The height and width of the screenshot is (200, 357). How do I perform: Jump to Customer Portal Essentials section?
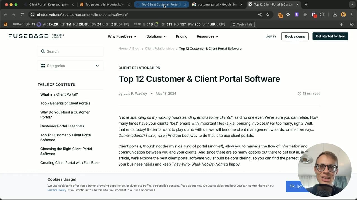pyautogui.click(x=62, y=126)
